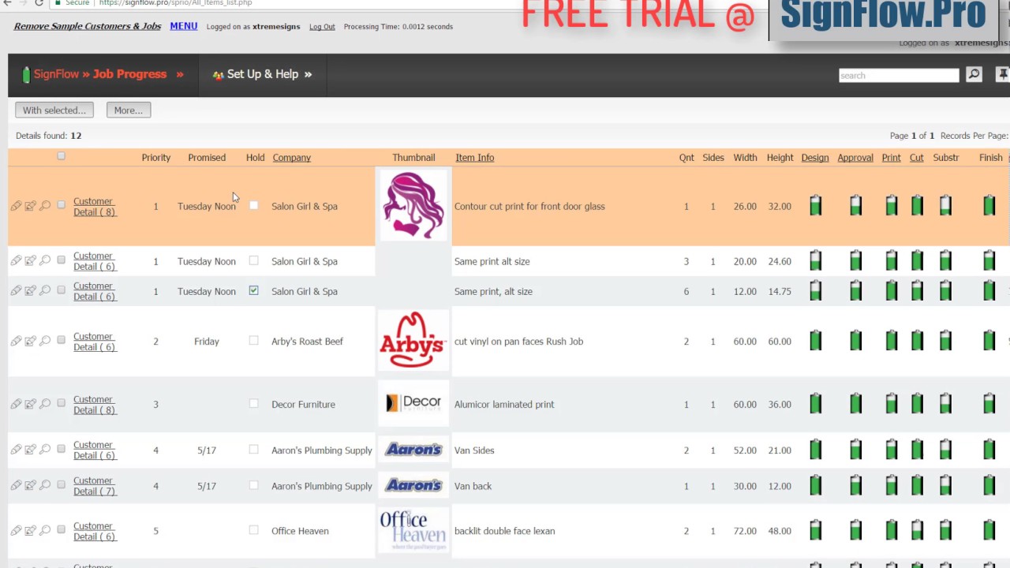Click 'Alumicor laminated print' item text
1010x568 pixels.
[503, 405]
